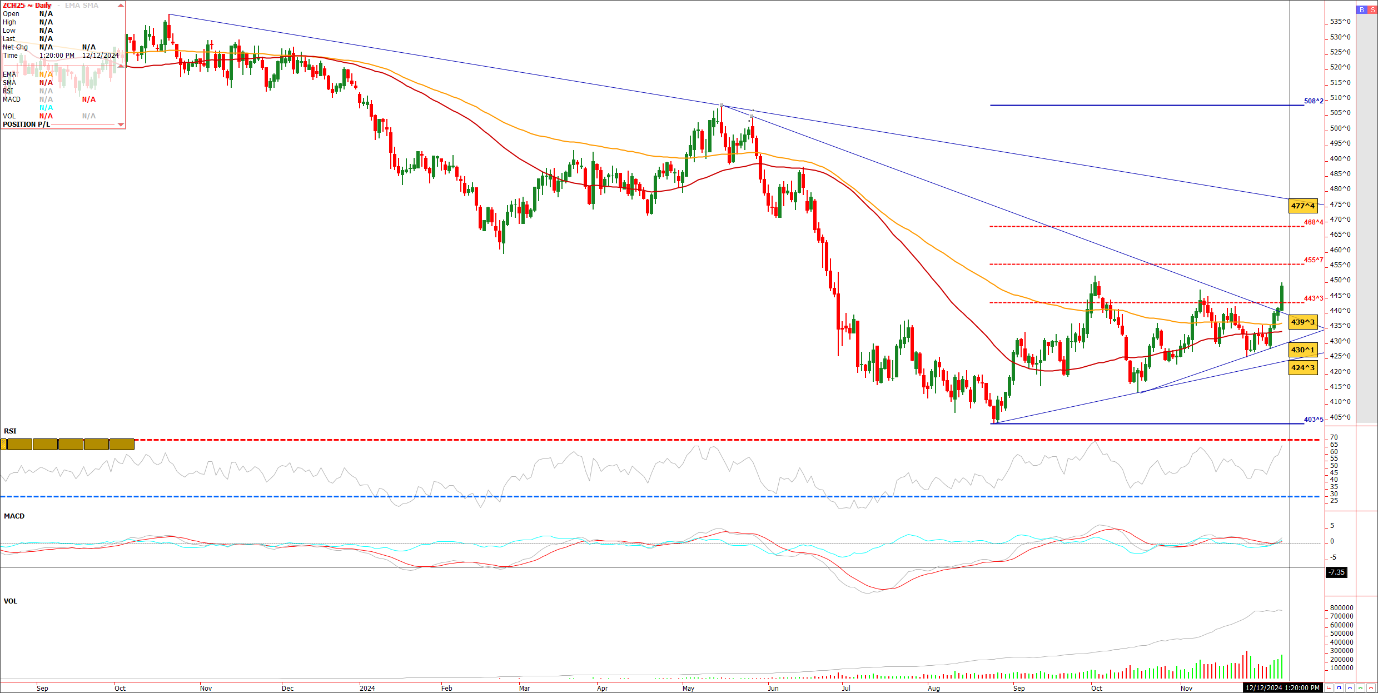The image size is (1378, 693).
Task: Collapse the indicators section with middle arrow
Action: [x=121, y=66]
